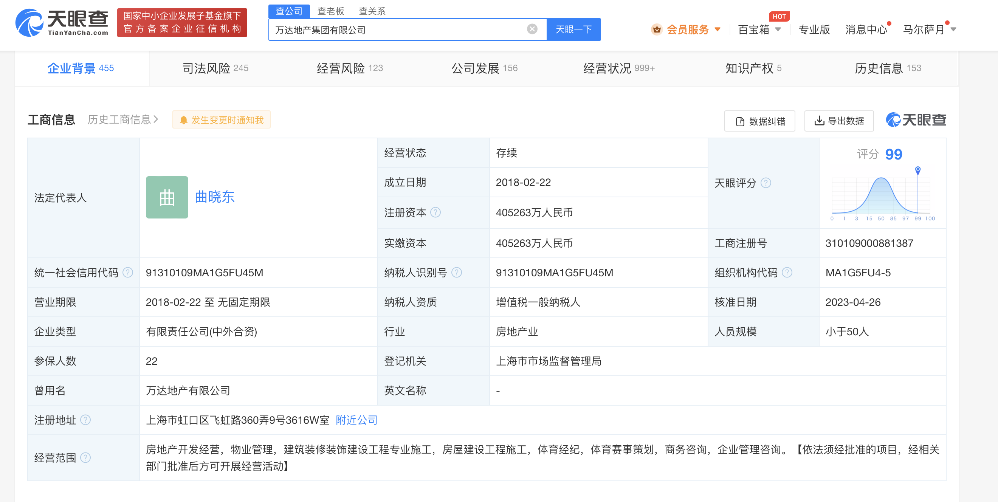Open the 附近公司 link
The image size is (998, 502).
[x=356, y=420]
